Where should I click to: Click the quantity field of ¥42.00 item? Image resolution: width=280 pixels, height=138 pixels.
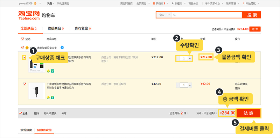coord(184,85)
